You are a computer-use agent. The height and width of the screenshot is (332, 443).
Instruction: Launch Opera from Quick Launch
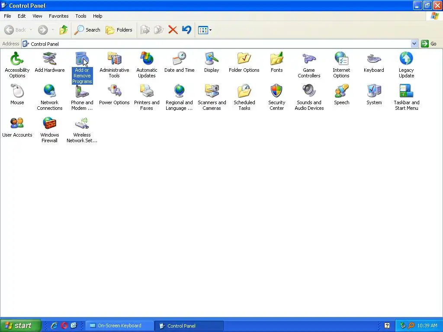click(64, 326)
